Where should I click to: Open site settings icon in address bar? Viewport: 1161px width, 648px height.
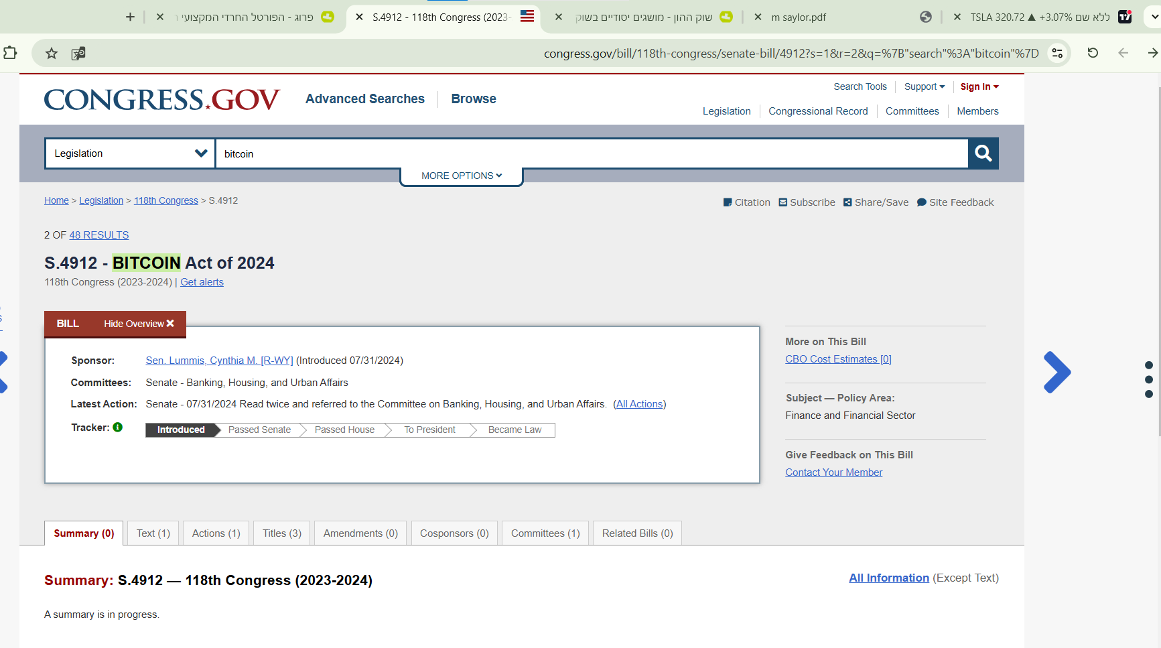click(x=1057, y=53)
